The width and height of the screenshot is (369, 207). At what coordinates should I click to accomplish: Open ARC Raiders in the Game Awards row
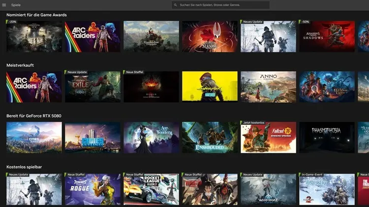coord(92,36)
